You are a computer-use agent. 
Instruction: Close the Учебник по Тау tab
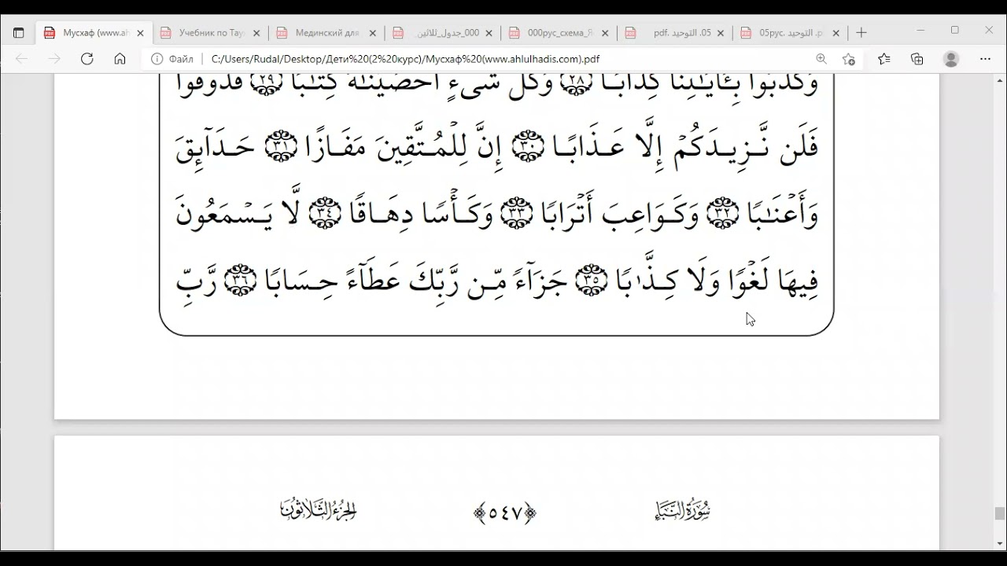[x=256, y=33]
